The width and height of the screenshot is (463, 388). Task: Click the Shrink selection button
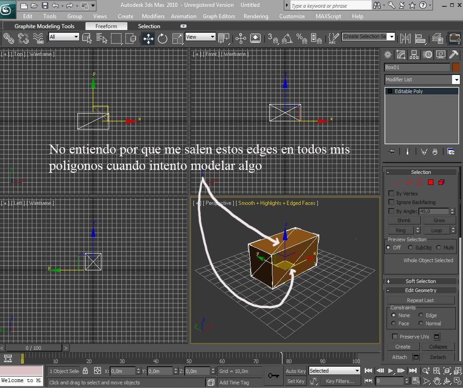click(x=404, y=220)
